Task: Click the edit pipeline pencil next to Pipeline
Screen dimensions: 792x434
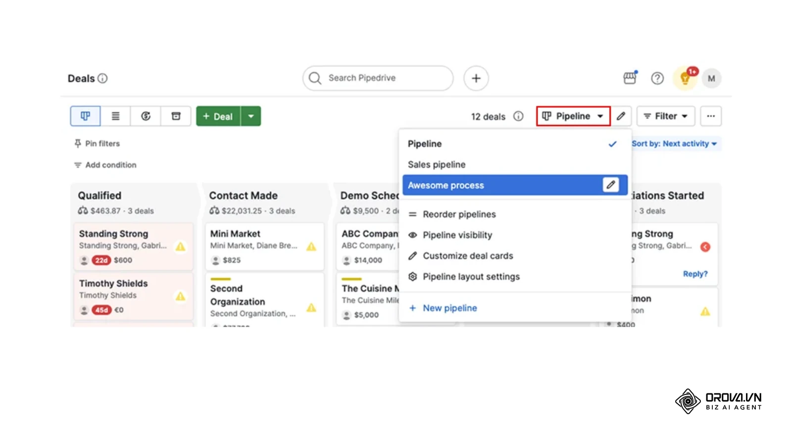Action: [x=621, y=116]
